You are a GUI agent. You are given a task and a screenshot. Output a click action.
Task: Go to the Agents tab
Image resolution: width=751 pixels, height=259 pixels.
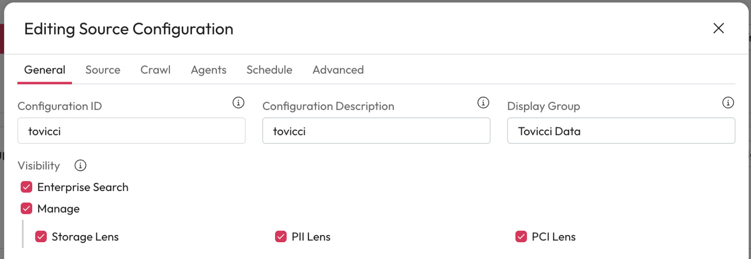(x=208, y=70)
